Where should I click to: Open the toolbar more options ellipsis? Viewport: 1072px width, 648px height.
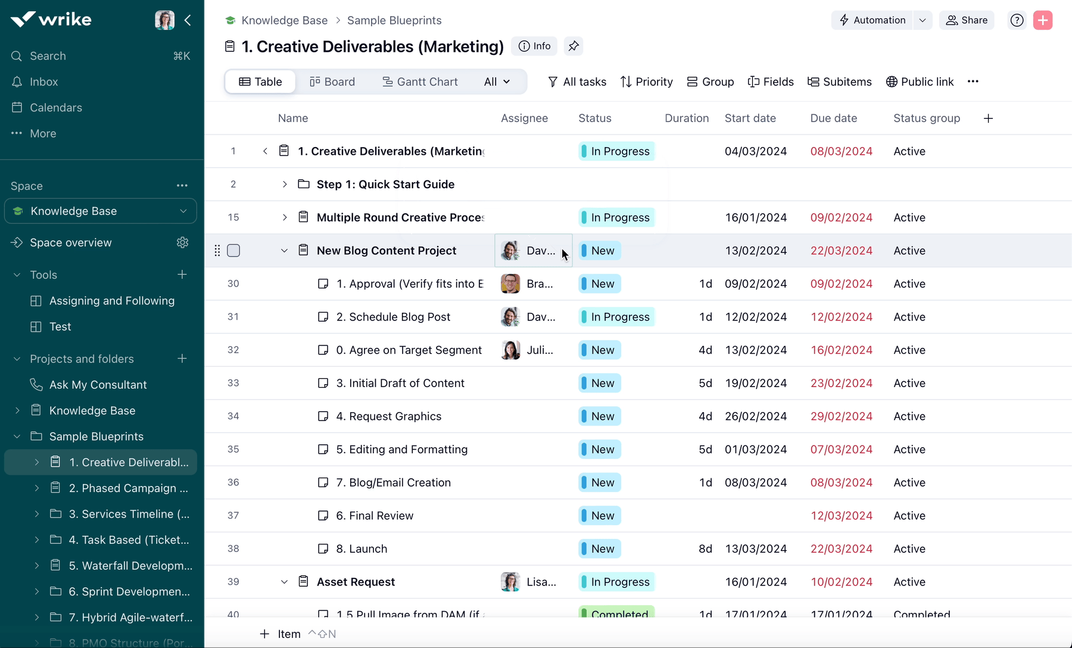click(973, 82)
